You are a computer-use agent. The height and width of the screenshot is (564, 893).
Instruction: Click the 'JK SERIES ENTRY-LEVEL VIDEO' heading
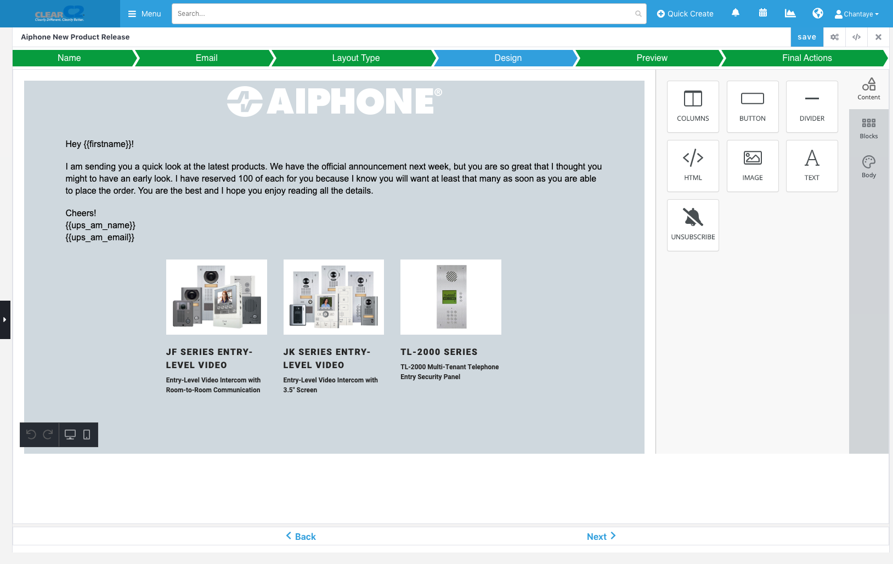(327, 358)
